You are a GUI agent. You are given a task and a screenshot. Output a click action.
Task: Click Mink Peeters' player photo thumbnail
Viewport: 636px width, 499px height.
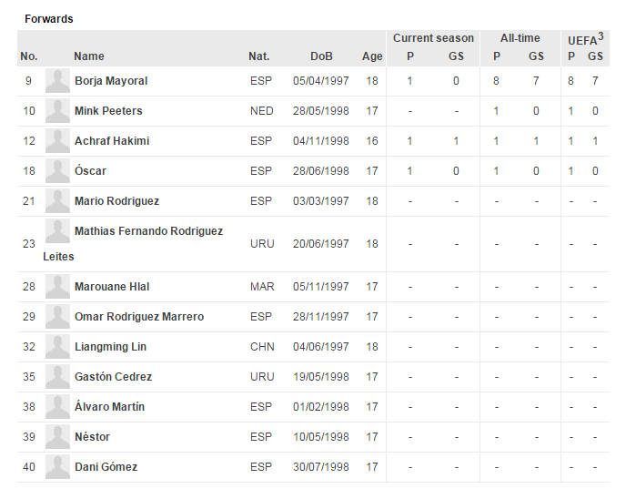pyautogui.click(x=57, y=111)
